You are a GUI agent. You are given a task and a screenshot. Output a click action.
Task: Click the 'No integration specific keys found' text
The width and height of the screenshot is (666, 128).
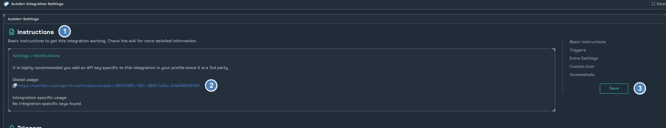point(47,104)
